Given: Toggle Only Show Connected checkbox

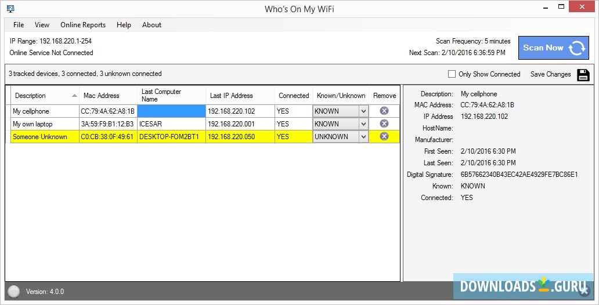Looking at the screenshot, I should click(x=452, y=74).
